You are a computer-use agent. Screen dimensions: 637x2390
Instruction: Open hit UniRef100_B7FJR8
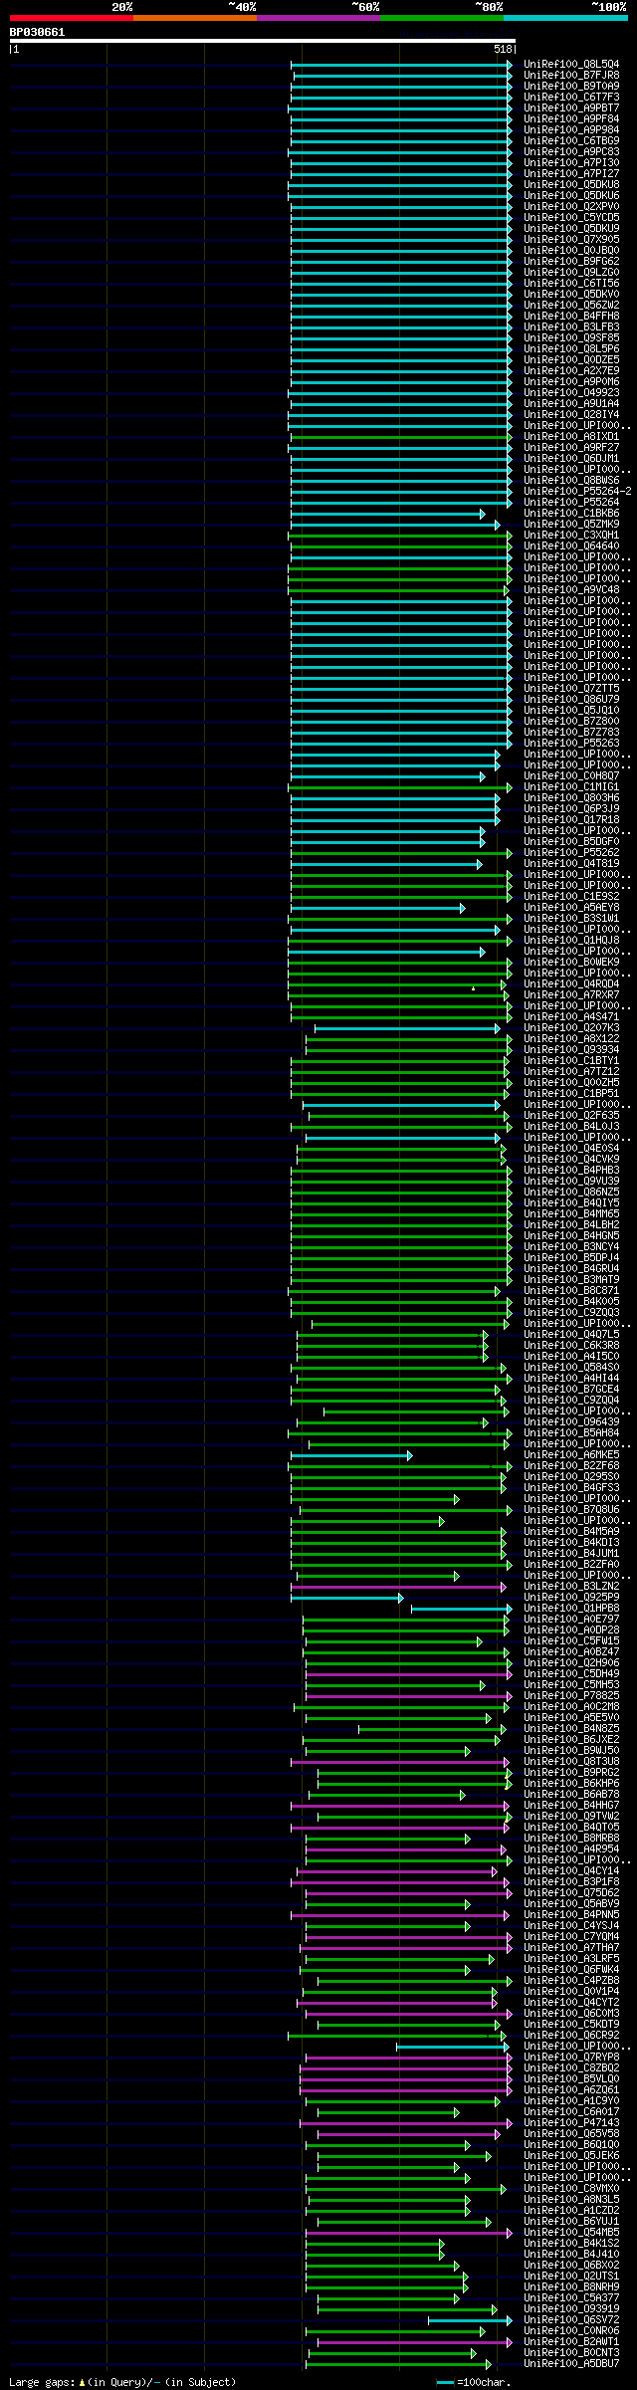pos(571,76)
